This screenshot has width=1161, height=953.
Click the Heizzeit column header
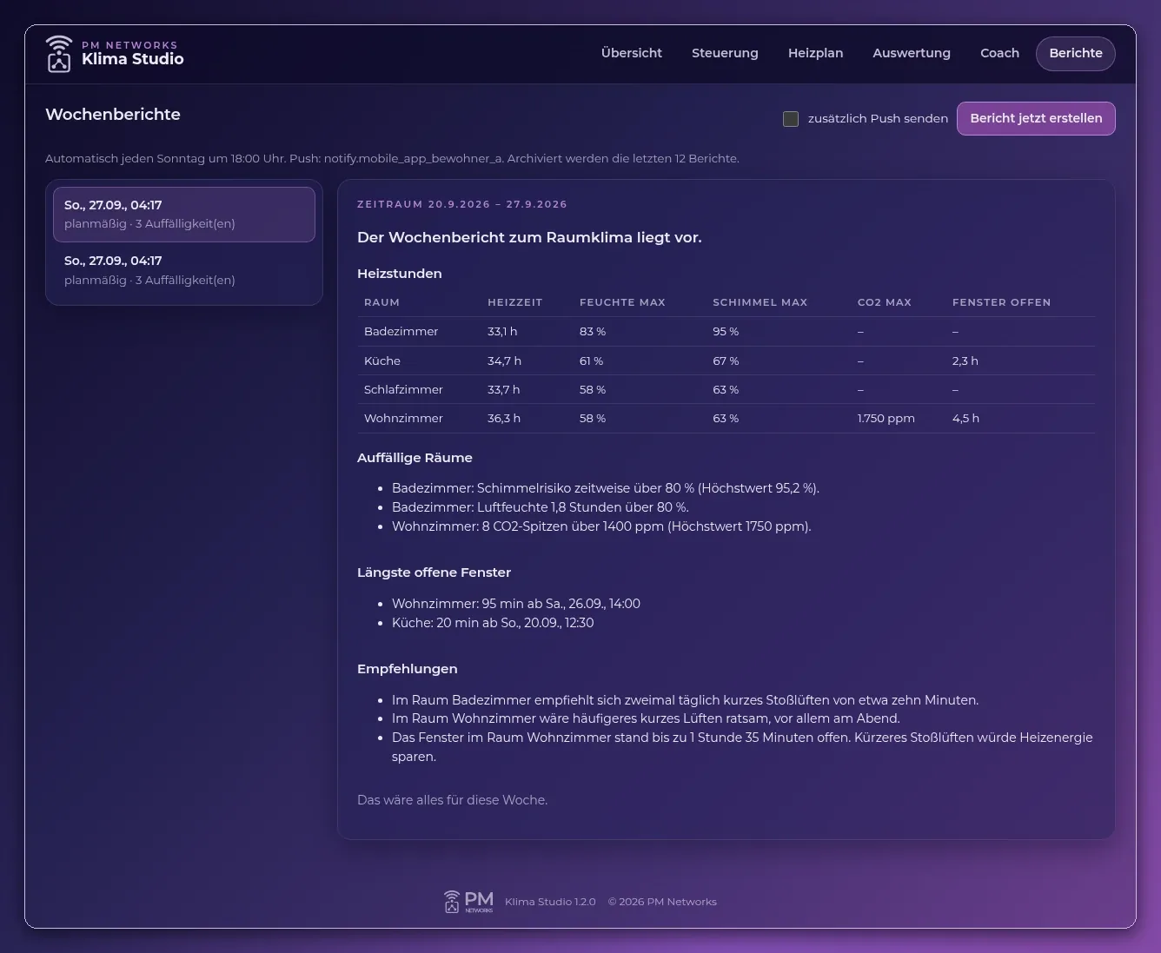(514, 302)
